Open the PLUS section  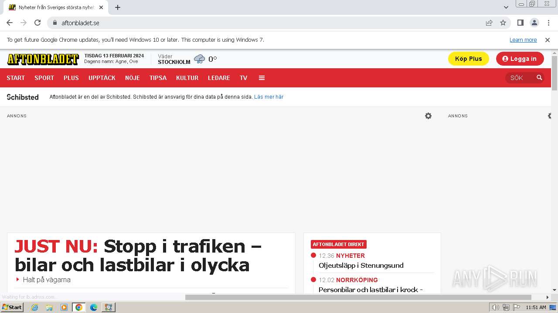pos(71,78)
